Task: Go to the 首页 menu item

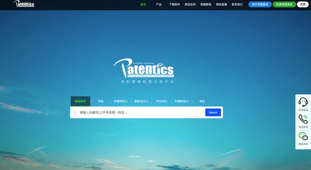Action: coord(143,4)
